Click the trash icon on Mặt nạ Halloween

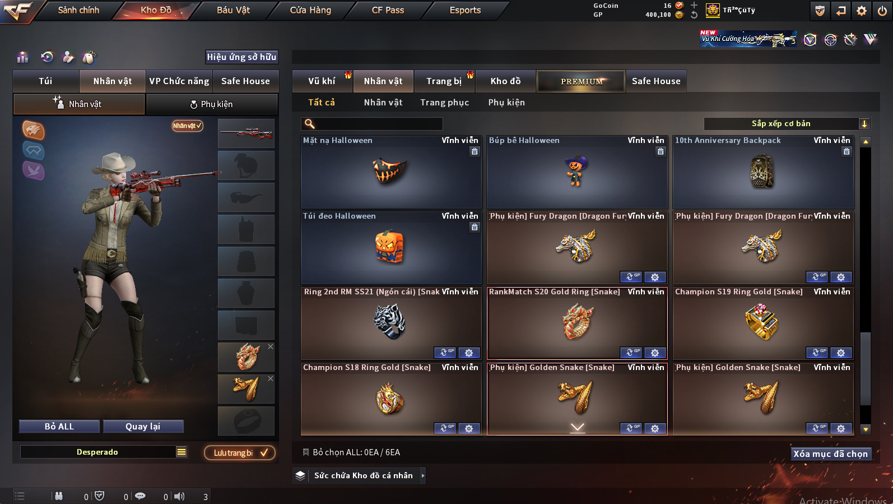click(x=475, y=151)
